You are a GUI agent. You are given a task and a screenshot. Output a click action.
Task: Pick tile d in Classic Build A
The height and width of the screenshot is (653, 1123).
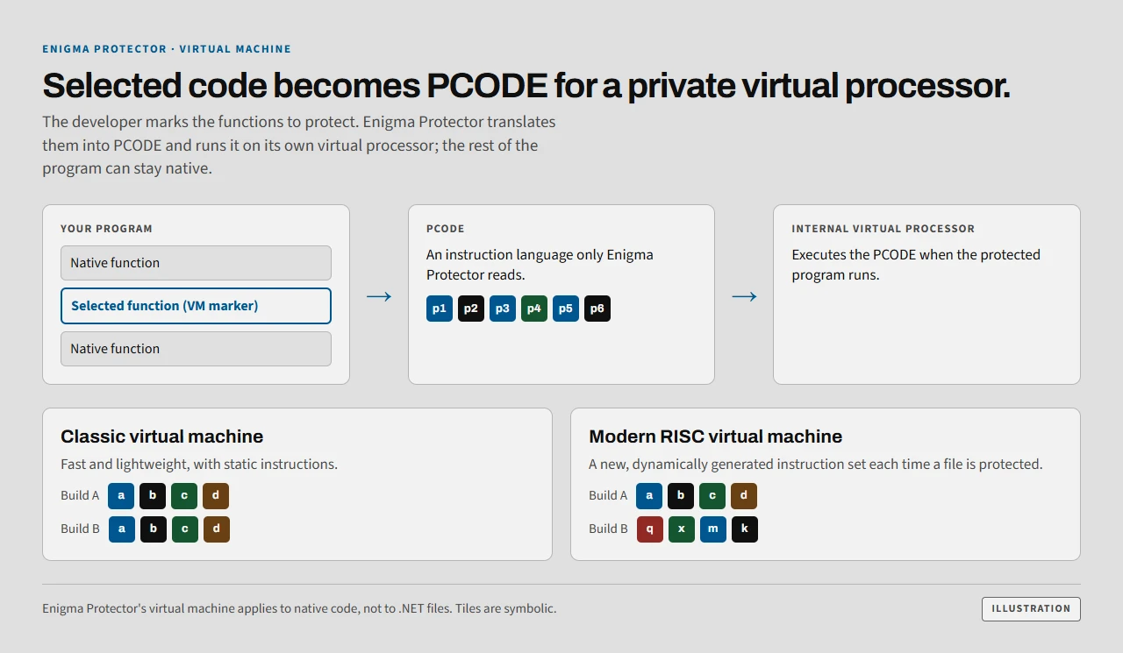click(x=217, y=496)
